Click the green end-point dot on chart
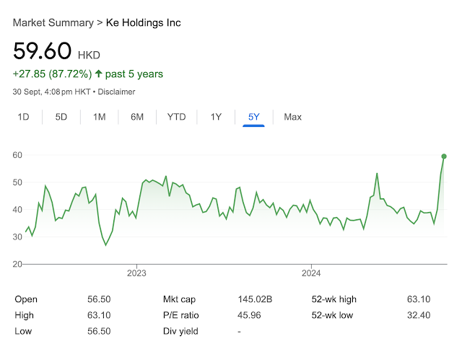Viewport: 462px width, 344px height. coord(444,156)
